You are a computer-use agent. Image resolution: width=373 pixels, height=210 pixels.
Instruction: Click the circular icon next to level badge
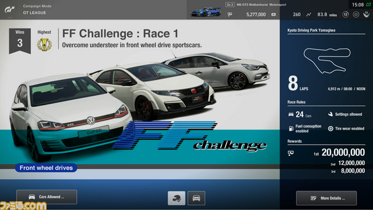click(x=356, y=15)
